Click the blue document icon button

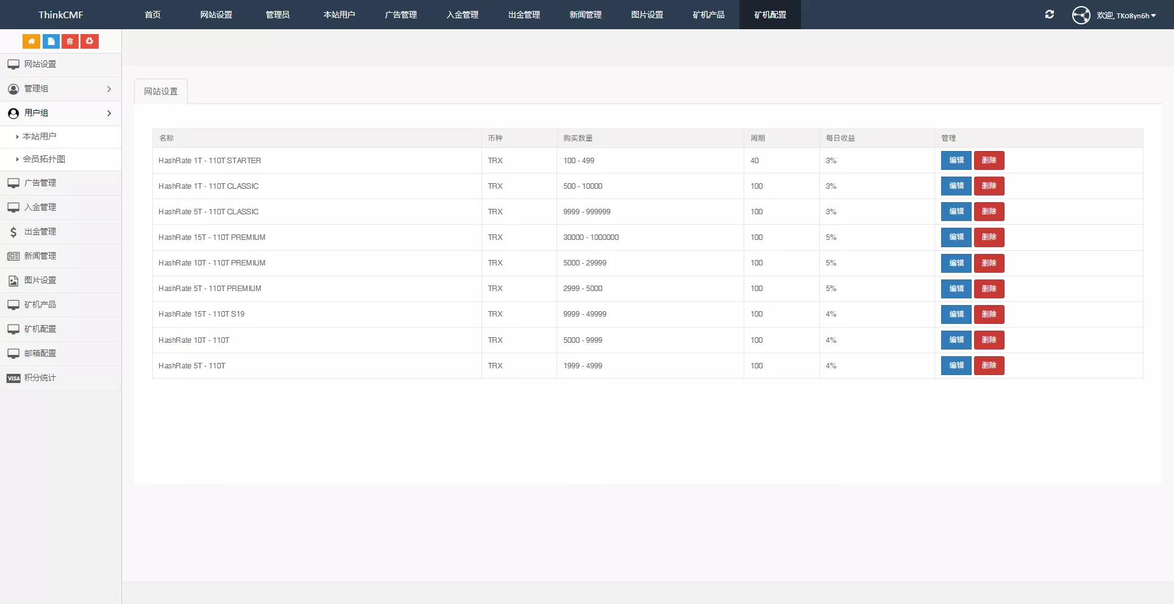[x=51, y=41]
